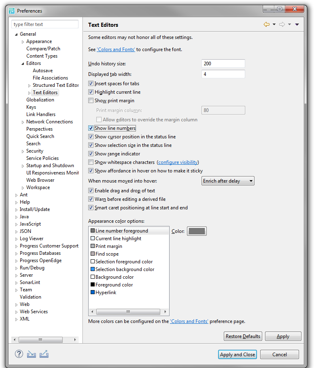The width and height of the screenshot is (314, 368).
Task: Toggle Insert spaces for tabs checkbox
Action: [x=91, y=83]
